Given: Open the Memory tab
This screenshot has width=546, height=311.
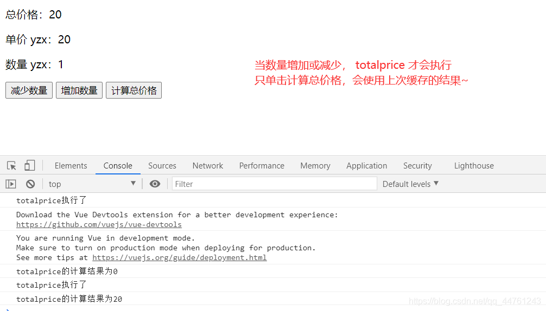Looking at the screenshot, I should pos(315,166).
